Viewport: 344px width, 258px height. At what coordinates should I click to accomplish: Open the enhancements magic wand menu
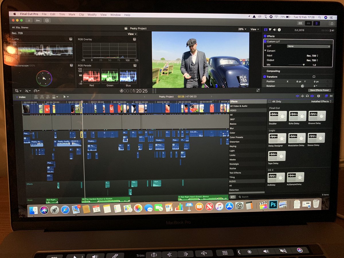[x=28, y=91]
